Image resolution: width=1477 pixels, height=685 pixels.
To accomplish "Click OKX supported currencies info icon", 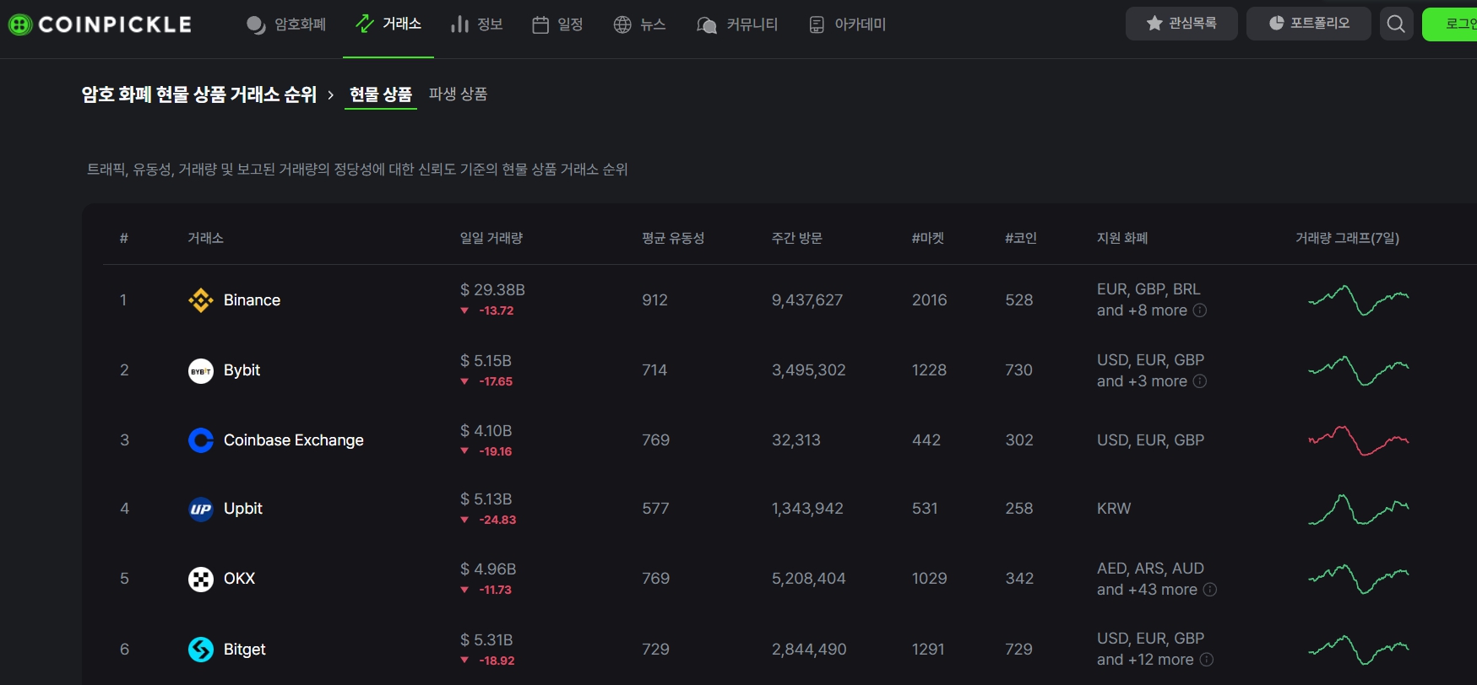I will [x=1210, y=590].
